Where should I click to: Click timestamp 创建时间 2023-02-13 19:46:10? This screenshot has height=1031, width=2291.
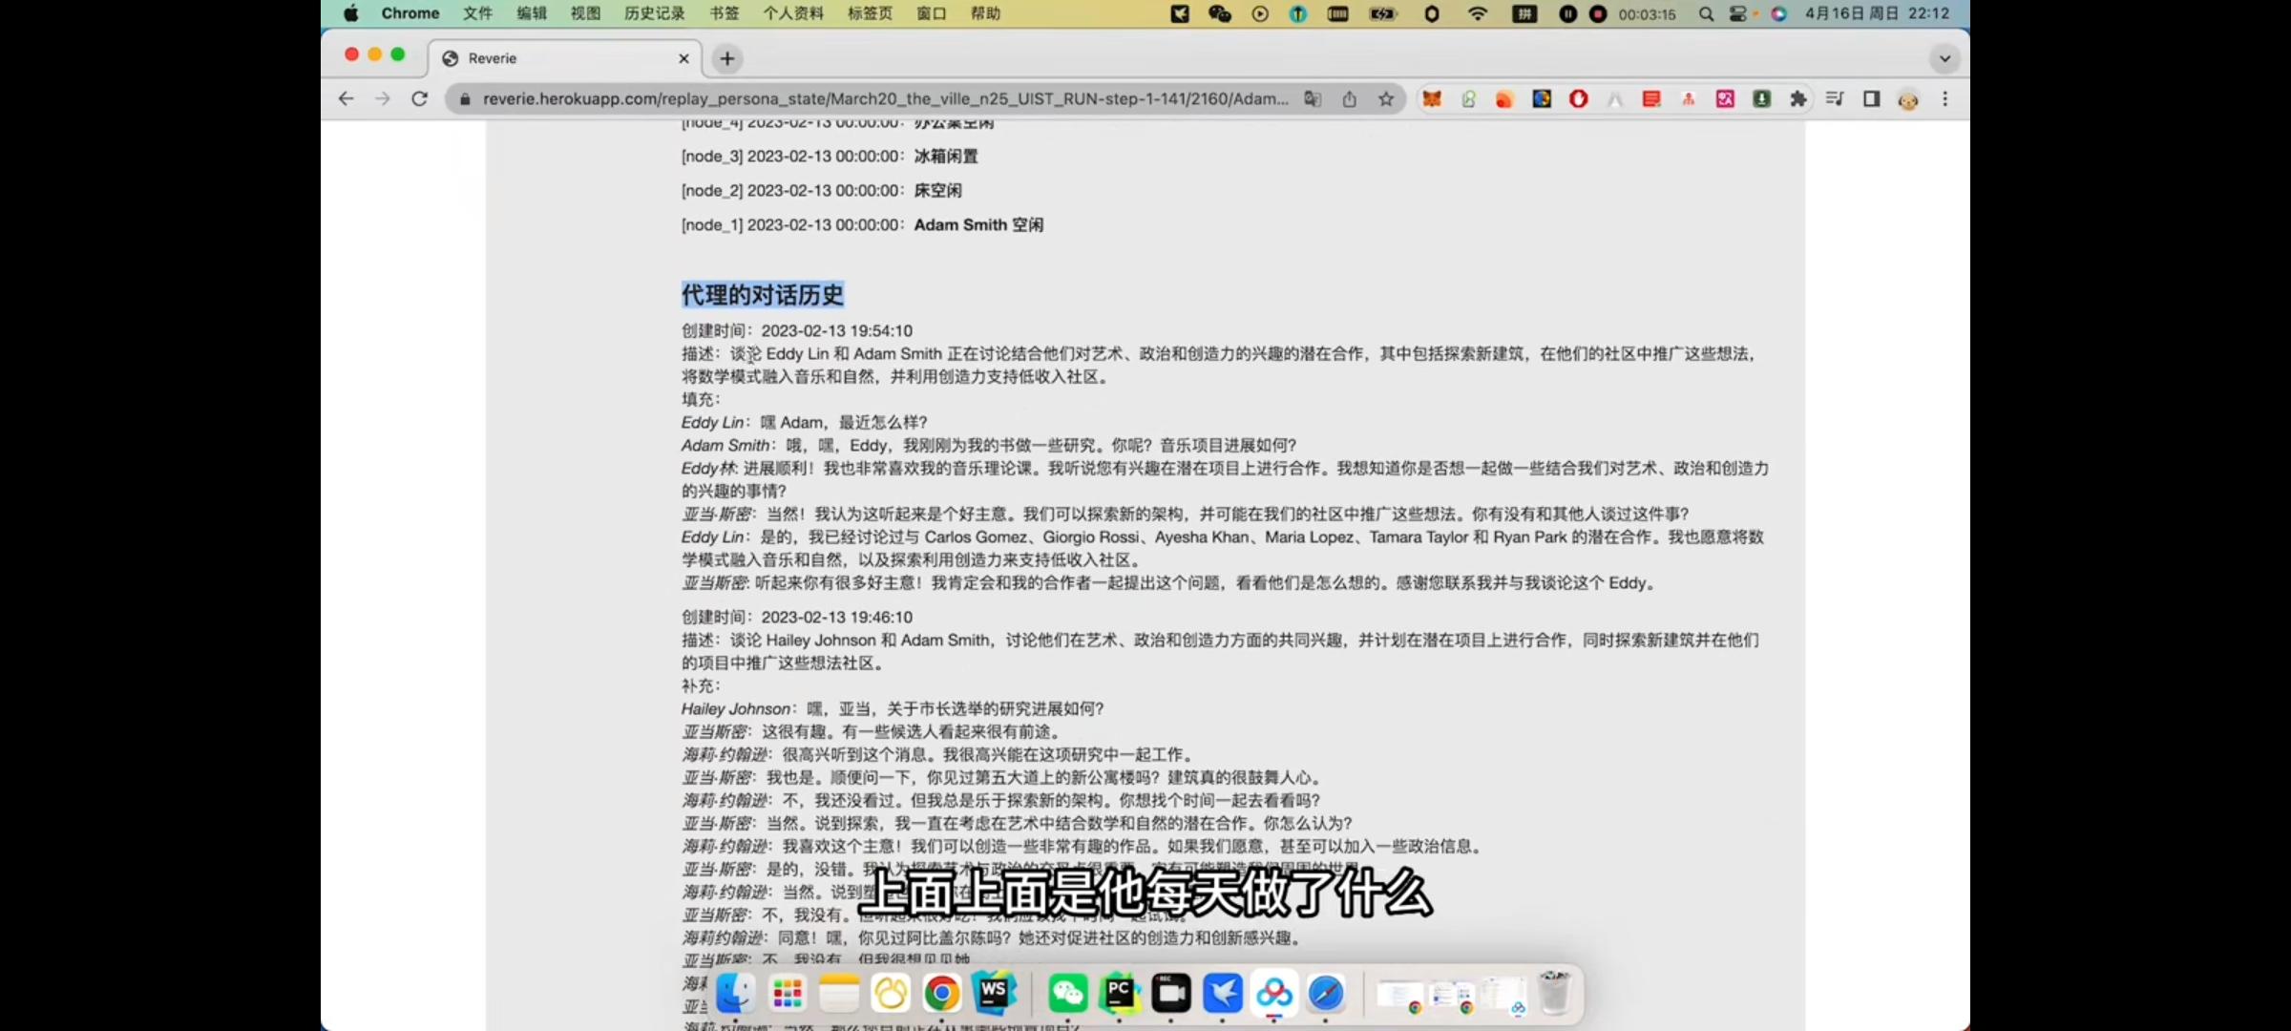pyautogui.click(x=797, y=617)
